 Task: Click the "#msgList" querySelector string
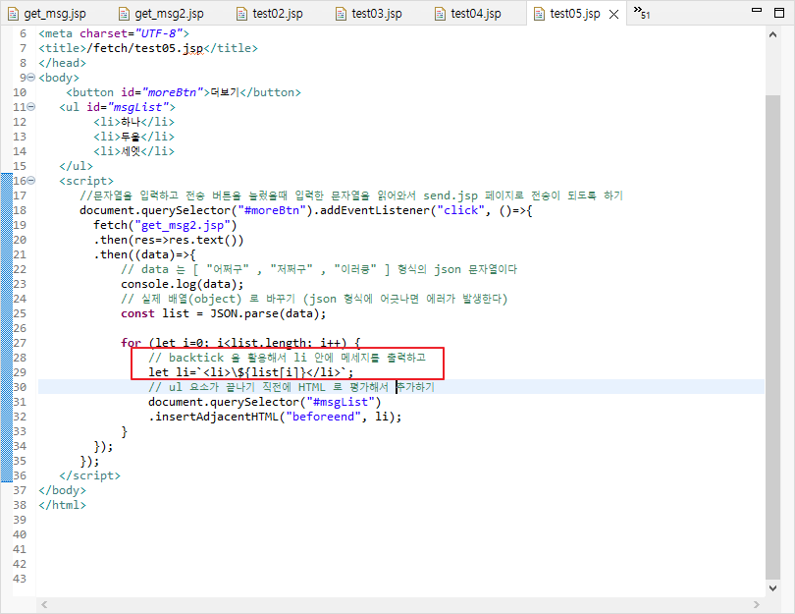tap(341, 402)
